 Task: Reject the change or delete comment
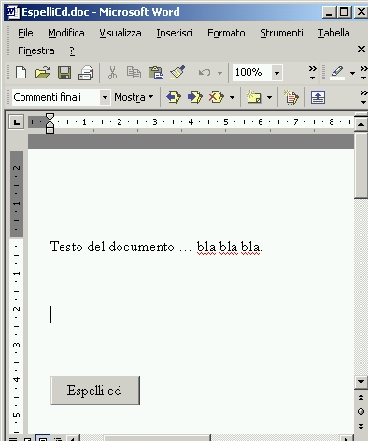tap(217, 97)
